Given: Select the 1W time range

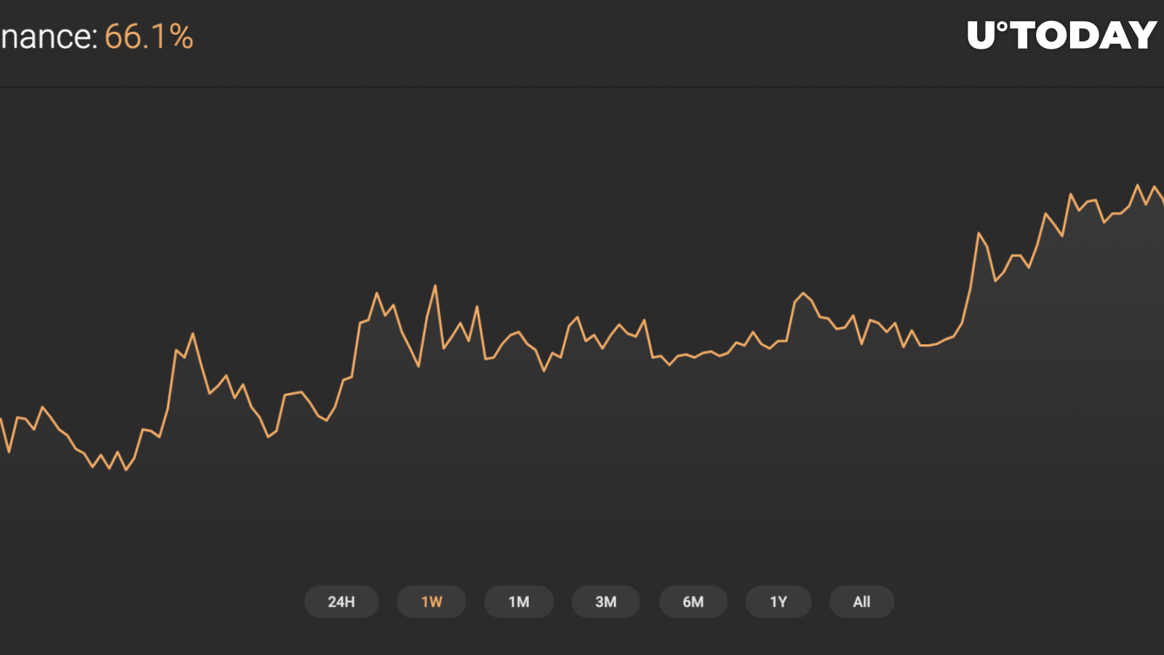Looking at the screenshot, I should coord(431,602).
